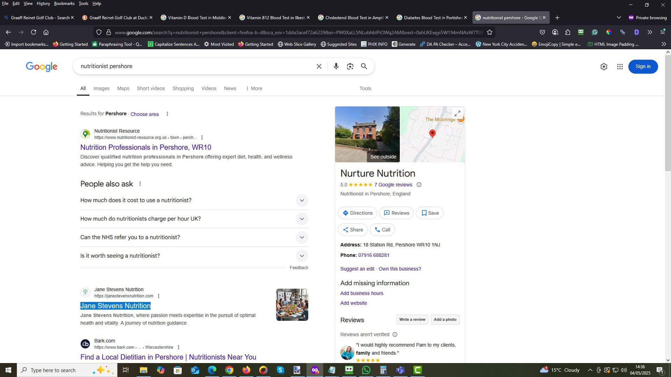Open the tracking protection shield icon
Screen dimensions: 671x377
click(x=99, y=32)
